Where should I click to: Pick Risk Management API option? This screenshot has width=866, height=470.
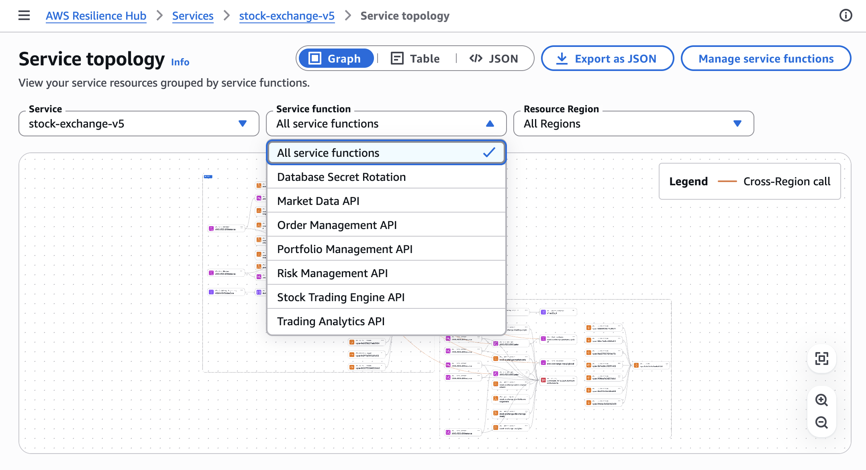386,273
